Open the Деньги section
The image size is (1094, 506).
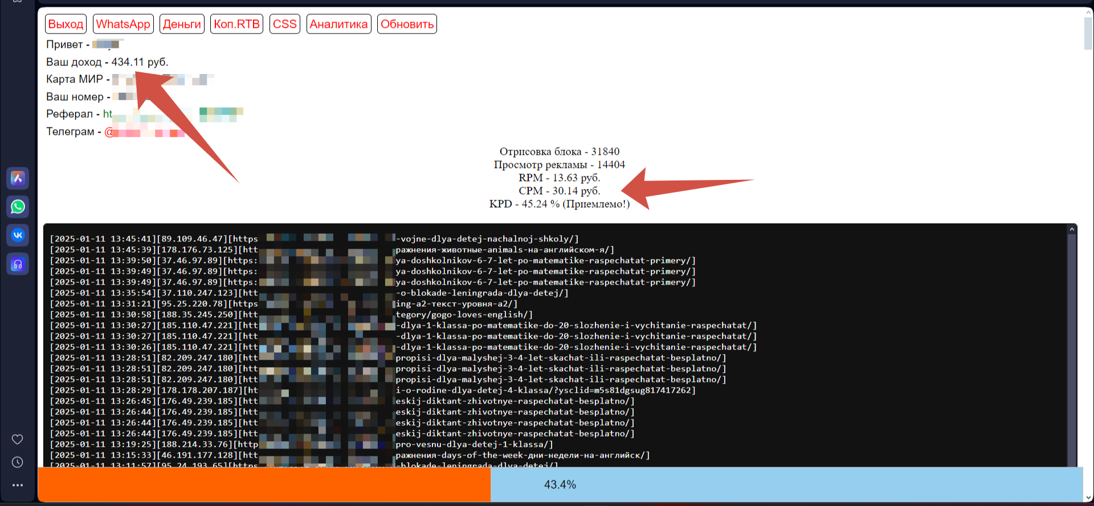[x=182, y=24]
